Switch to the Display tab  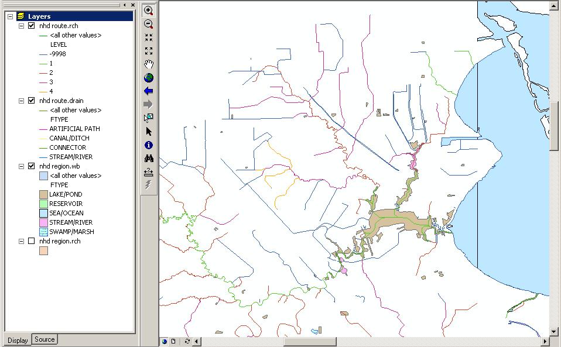pos(18,340)
